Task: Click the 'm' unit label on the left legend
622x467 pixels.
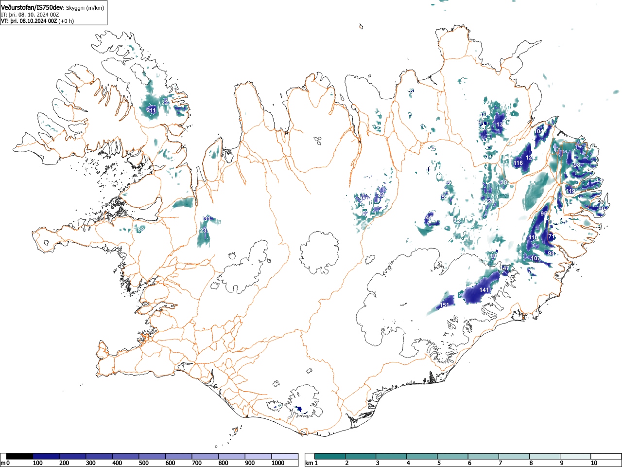Action: point(3,463)
